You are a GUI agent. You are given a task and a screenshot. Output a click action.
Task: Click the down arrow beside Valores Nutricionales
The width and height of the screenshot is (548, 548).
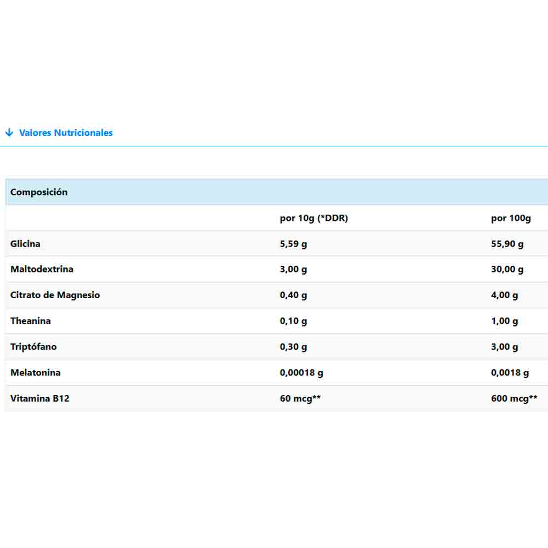(x=9, y=133)
